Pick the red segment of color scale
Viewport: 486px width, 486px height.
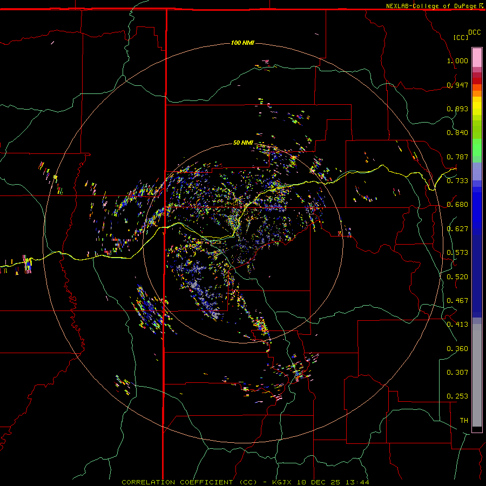click(477, 81)
